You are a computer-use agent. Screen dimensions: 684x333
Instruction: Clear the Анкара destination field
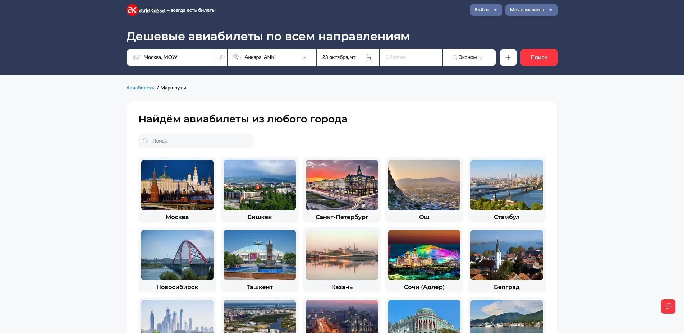pyautogui.click(x=304, y=57)
